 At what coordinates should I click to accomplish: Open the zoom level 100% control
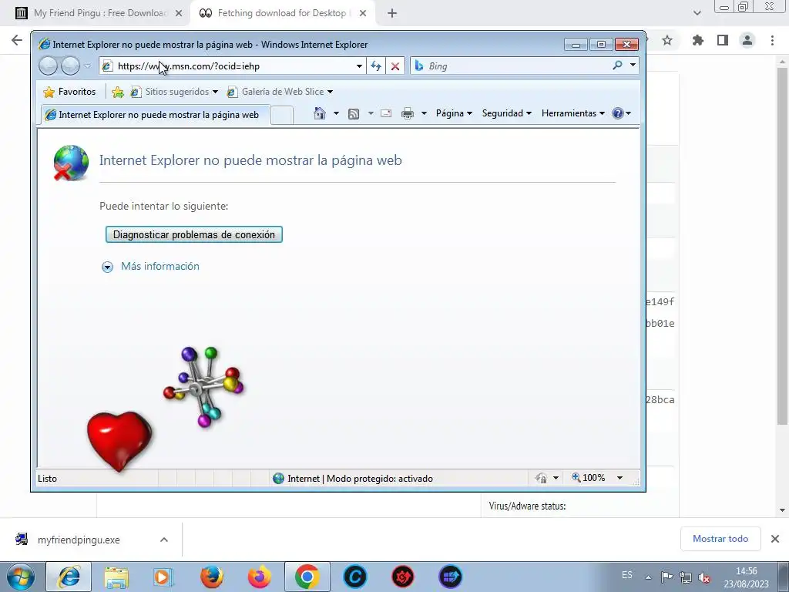tap(588, 478)
